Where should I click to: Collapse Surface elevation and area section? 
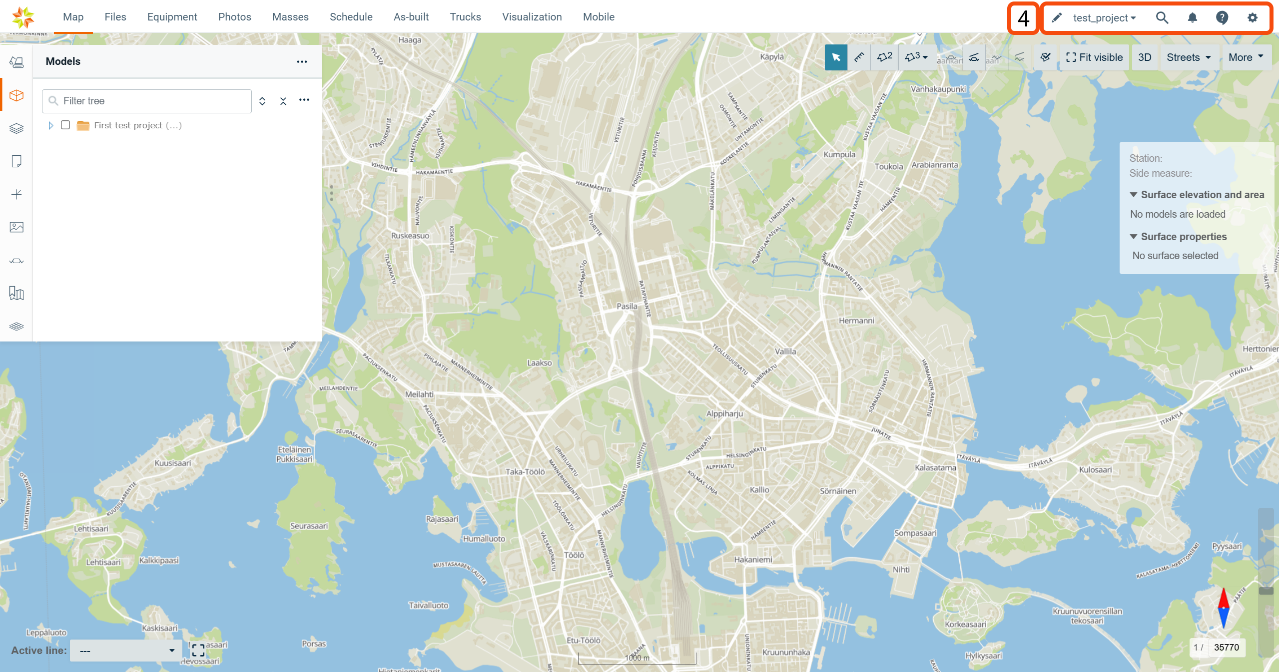[1134, 195]
